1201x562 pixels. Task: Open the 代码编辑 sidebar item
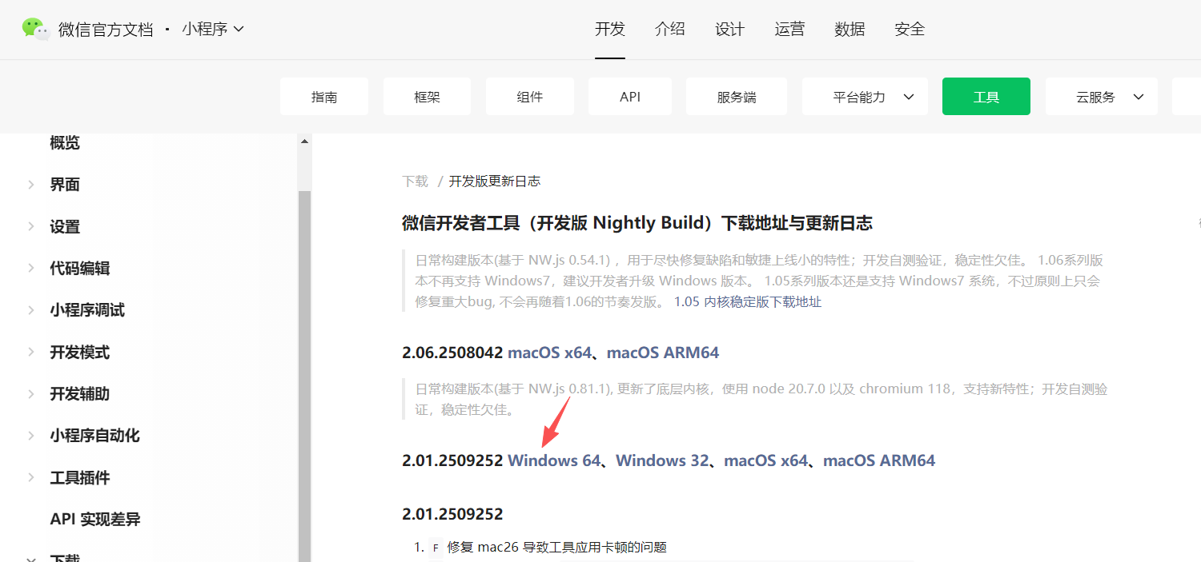tap(80, 268)
